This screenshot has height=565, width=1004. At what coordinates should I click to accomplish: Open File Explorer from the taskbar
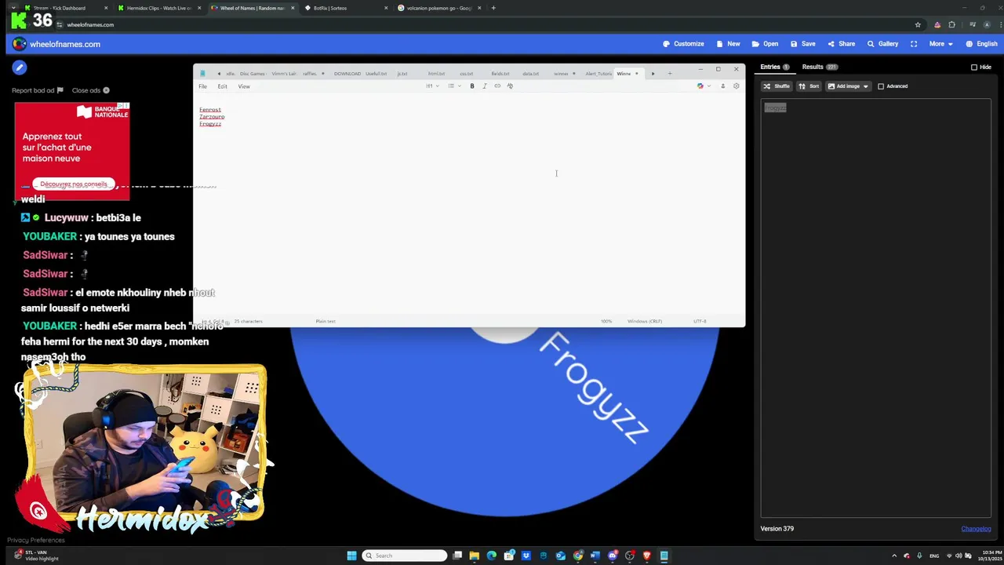click(474, 556)
